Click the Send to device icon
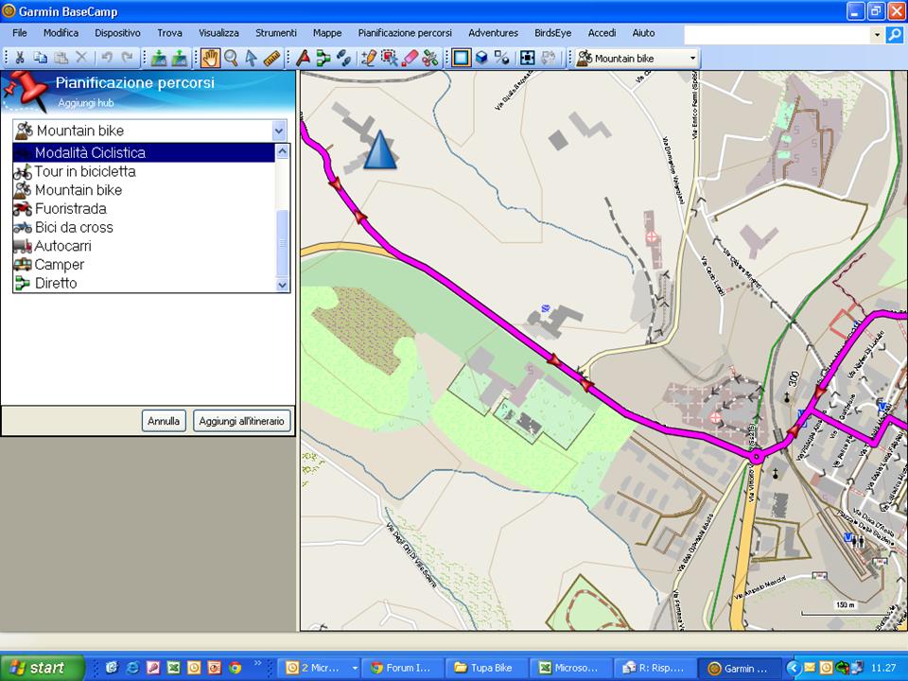 coord(159,58)
